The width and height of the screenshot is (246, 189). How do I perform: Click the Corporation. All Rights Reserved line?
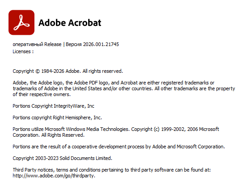(49, 135)
